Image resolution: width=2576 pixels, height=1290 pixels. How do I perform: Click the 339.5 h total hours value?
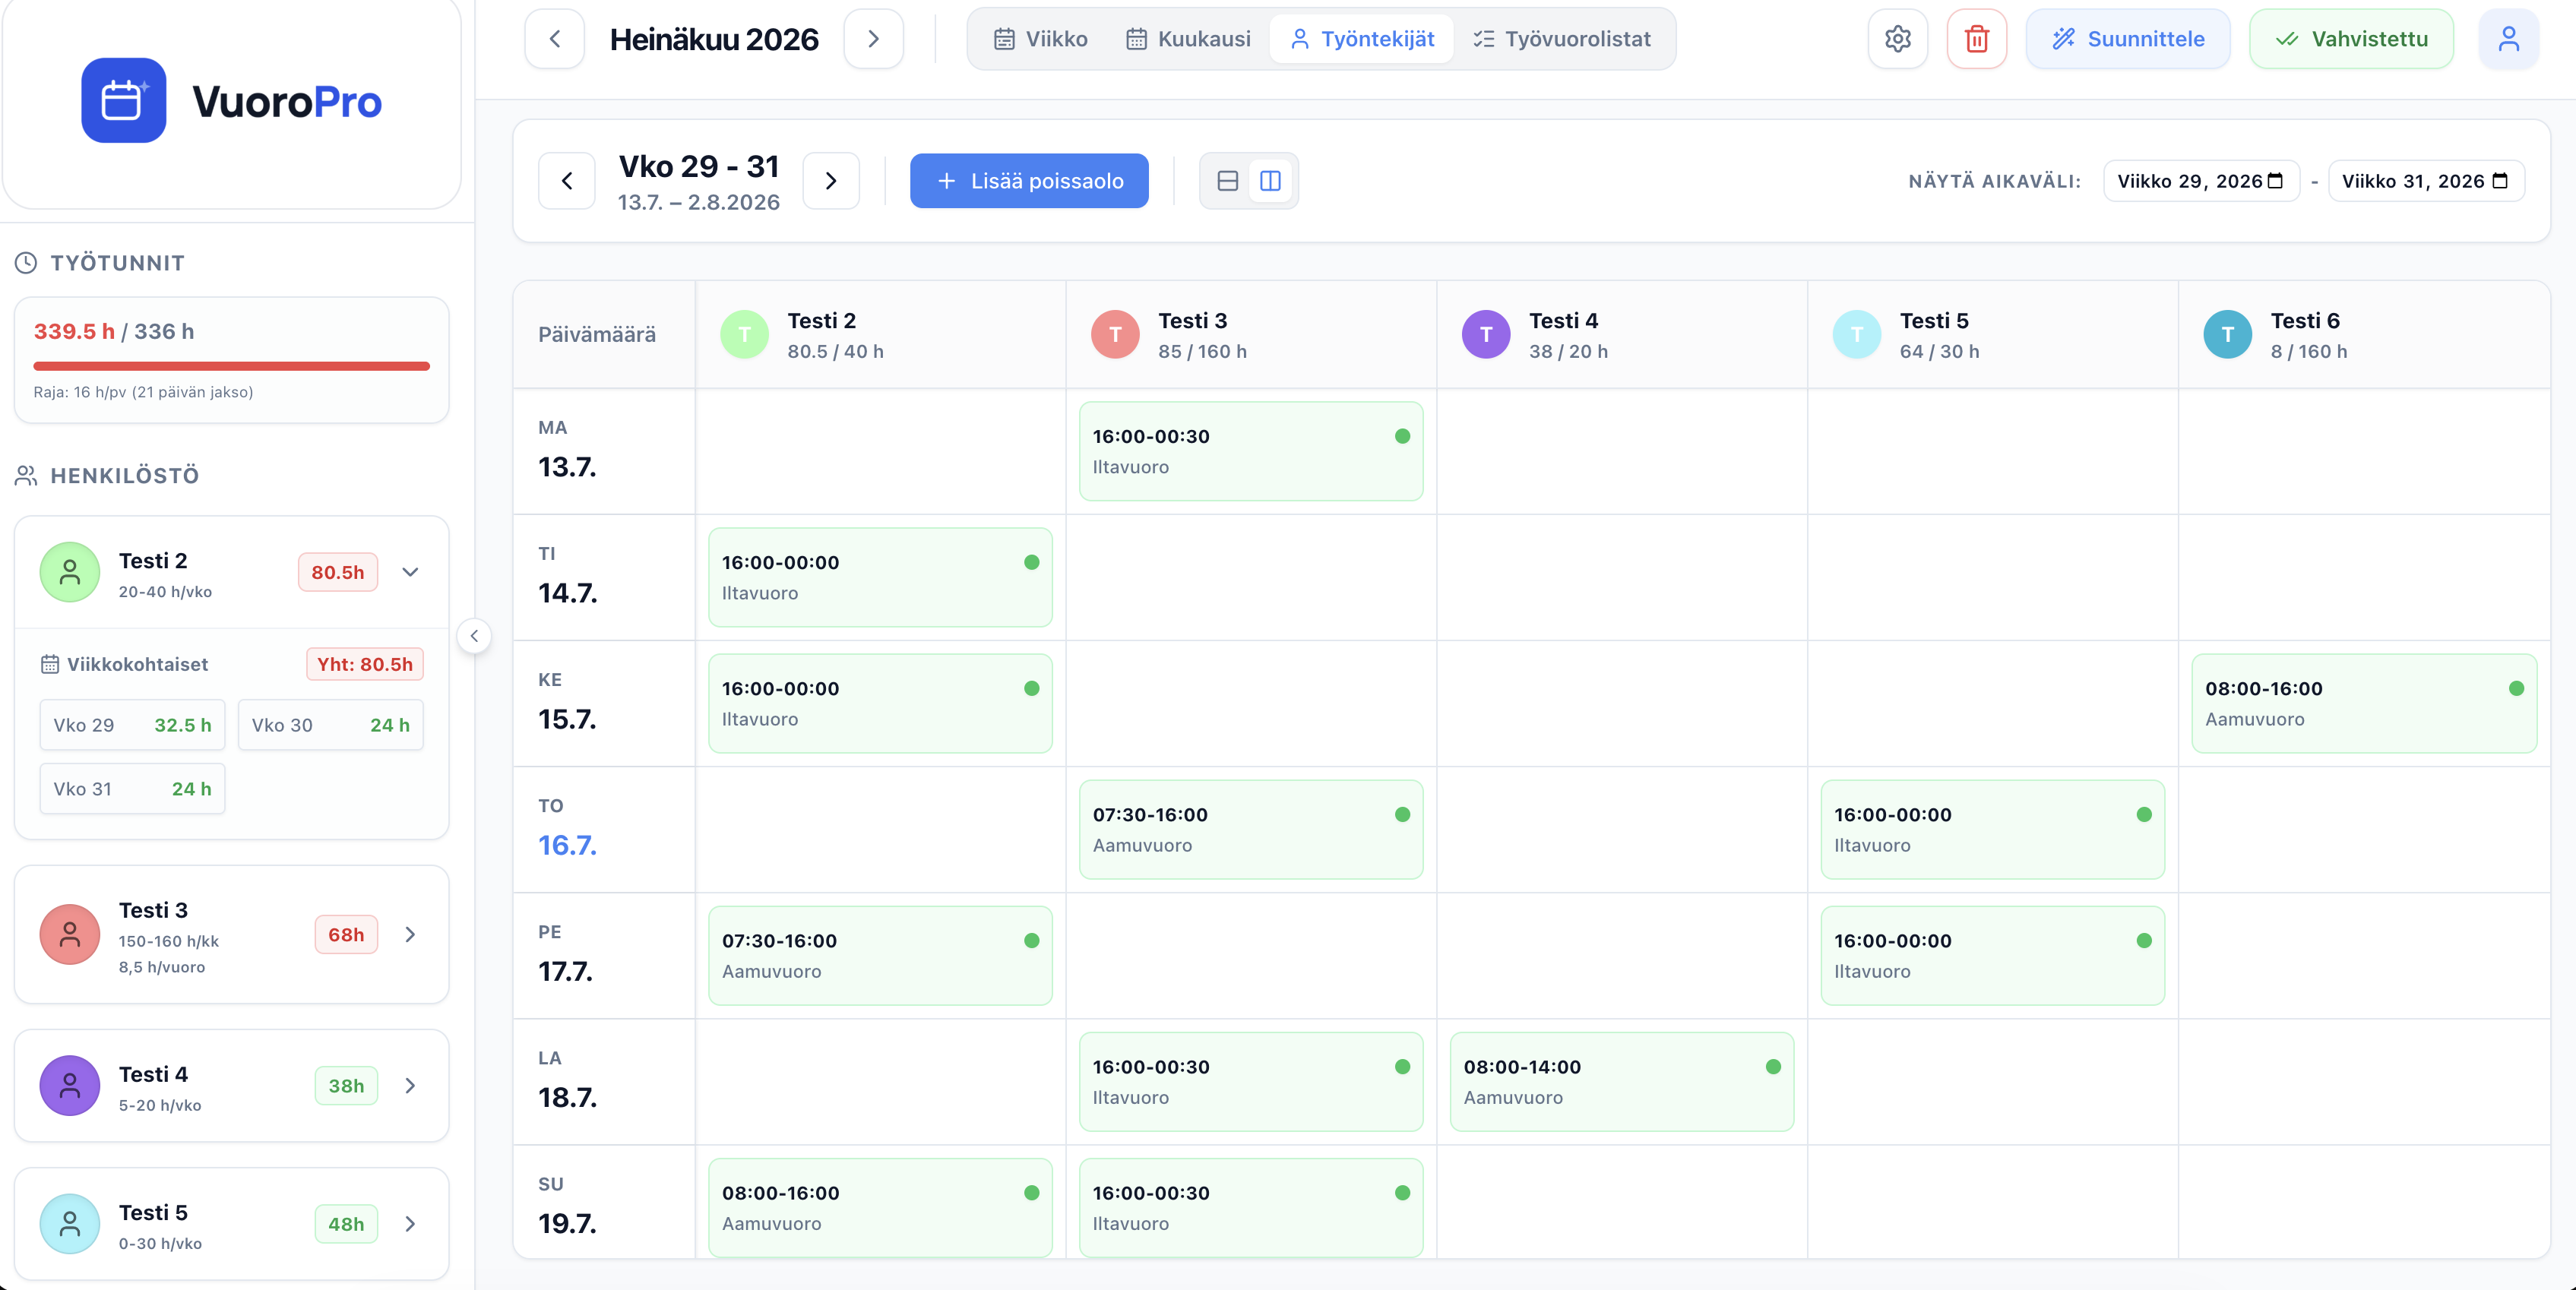74,331
